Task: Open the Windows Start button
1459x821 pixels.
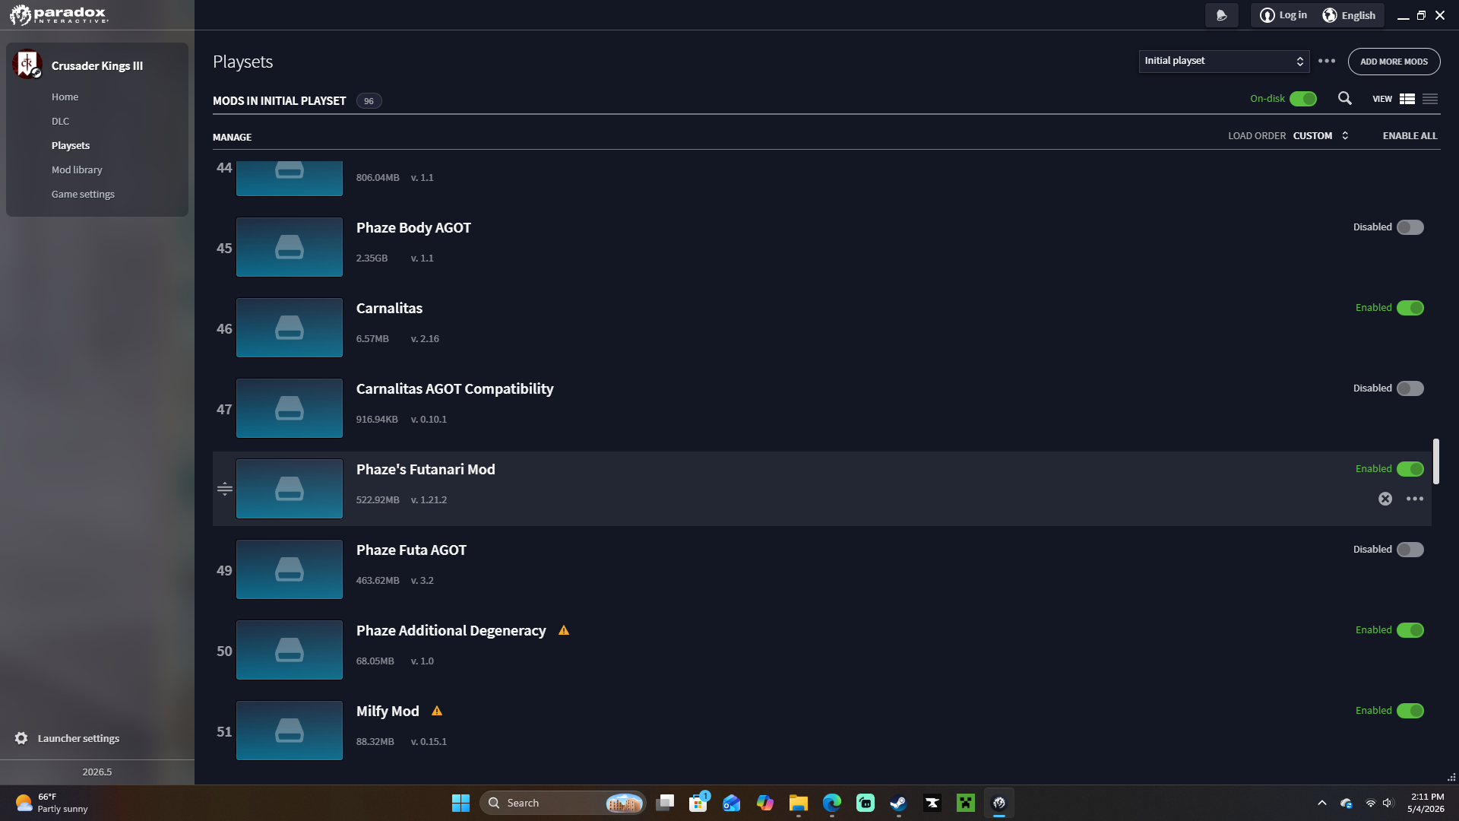Action: [x=460, y=803]
